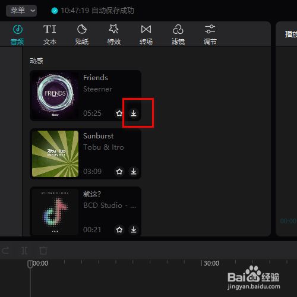Open the 滤镜 filters tab
Screen dimensions: 297x297
click(x=178, y=35)
